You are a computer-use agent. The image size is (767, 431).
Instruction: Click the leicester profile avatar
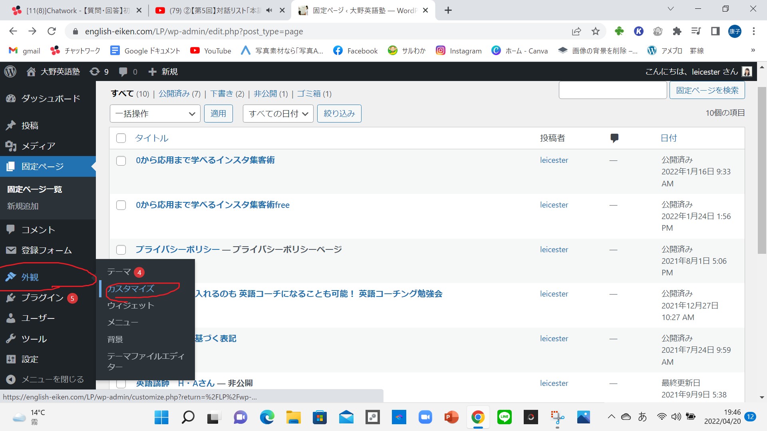click(x=747, y=71)
